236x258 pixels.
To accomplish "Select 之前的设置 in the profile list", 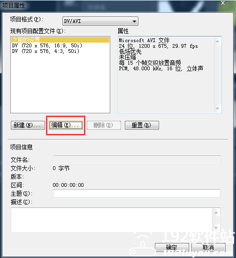I will (x=60, y=40).
